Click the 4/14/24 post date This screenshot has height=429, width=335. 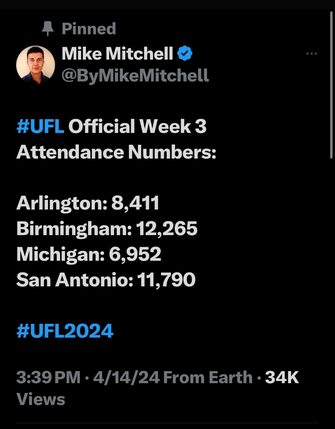pos(126,377)
